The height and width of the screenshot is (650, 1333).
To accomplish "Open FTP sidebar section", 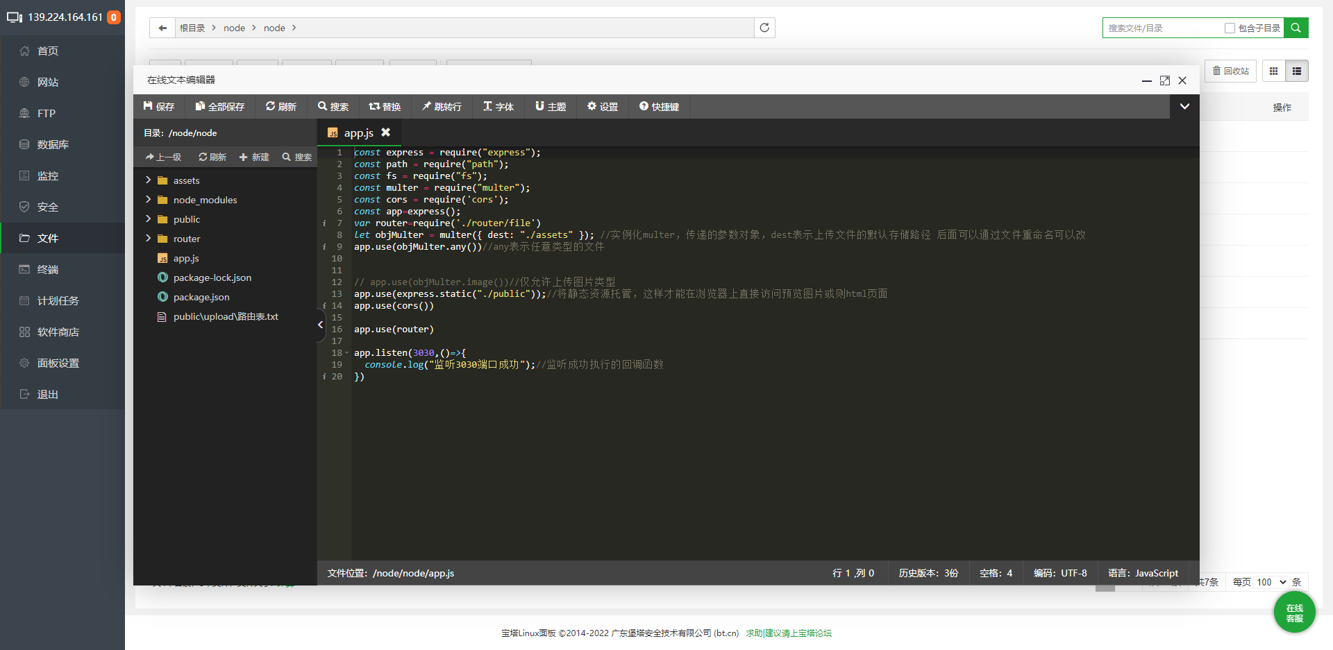I will [62, 113].
